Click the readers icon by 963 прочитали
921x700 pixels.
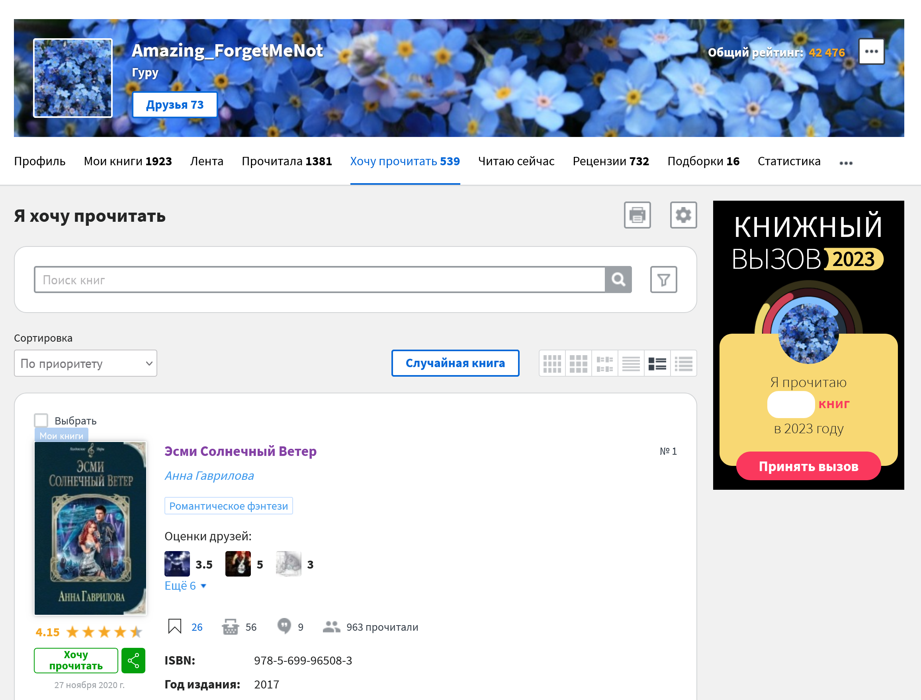(331, 627)
